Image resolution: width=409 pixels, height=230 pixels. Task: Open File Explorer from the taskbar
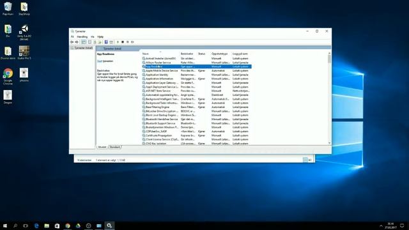pyautogui.click(x=47, y=226)
